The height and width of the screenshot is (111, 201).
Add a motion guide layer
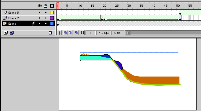pyautogui.click(x=12, y=33)
